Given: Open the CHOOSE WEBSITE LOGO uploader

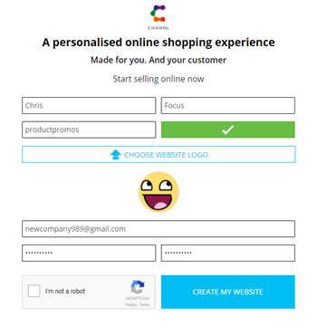Looking at the screenshot, I should [x=159, y=155].
